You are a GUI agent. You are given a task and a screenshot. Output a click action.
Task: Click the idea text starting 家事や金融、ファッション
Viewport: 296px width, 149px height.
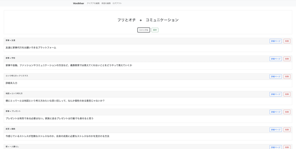(x=69, y=65)
